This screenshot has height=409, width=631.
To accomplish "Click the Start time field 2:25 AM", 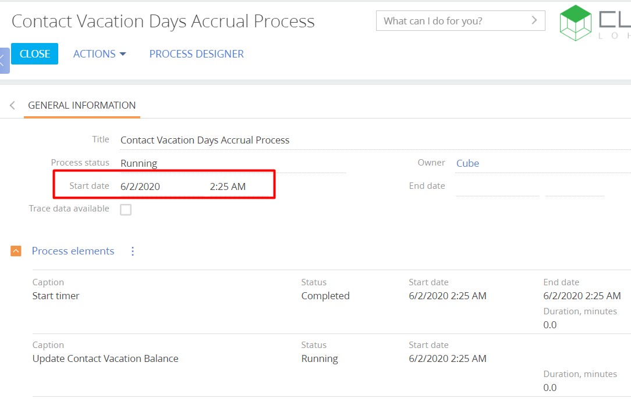I will [x=238, y=186].
